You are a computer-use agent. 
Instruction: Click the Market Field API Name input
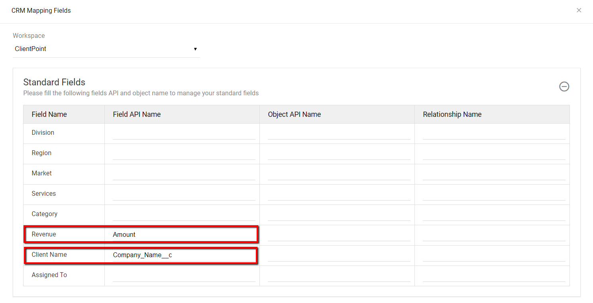tap(184, 173)
